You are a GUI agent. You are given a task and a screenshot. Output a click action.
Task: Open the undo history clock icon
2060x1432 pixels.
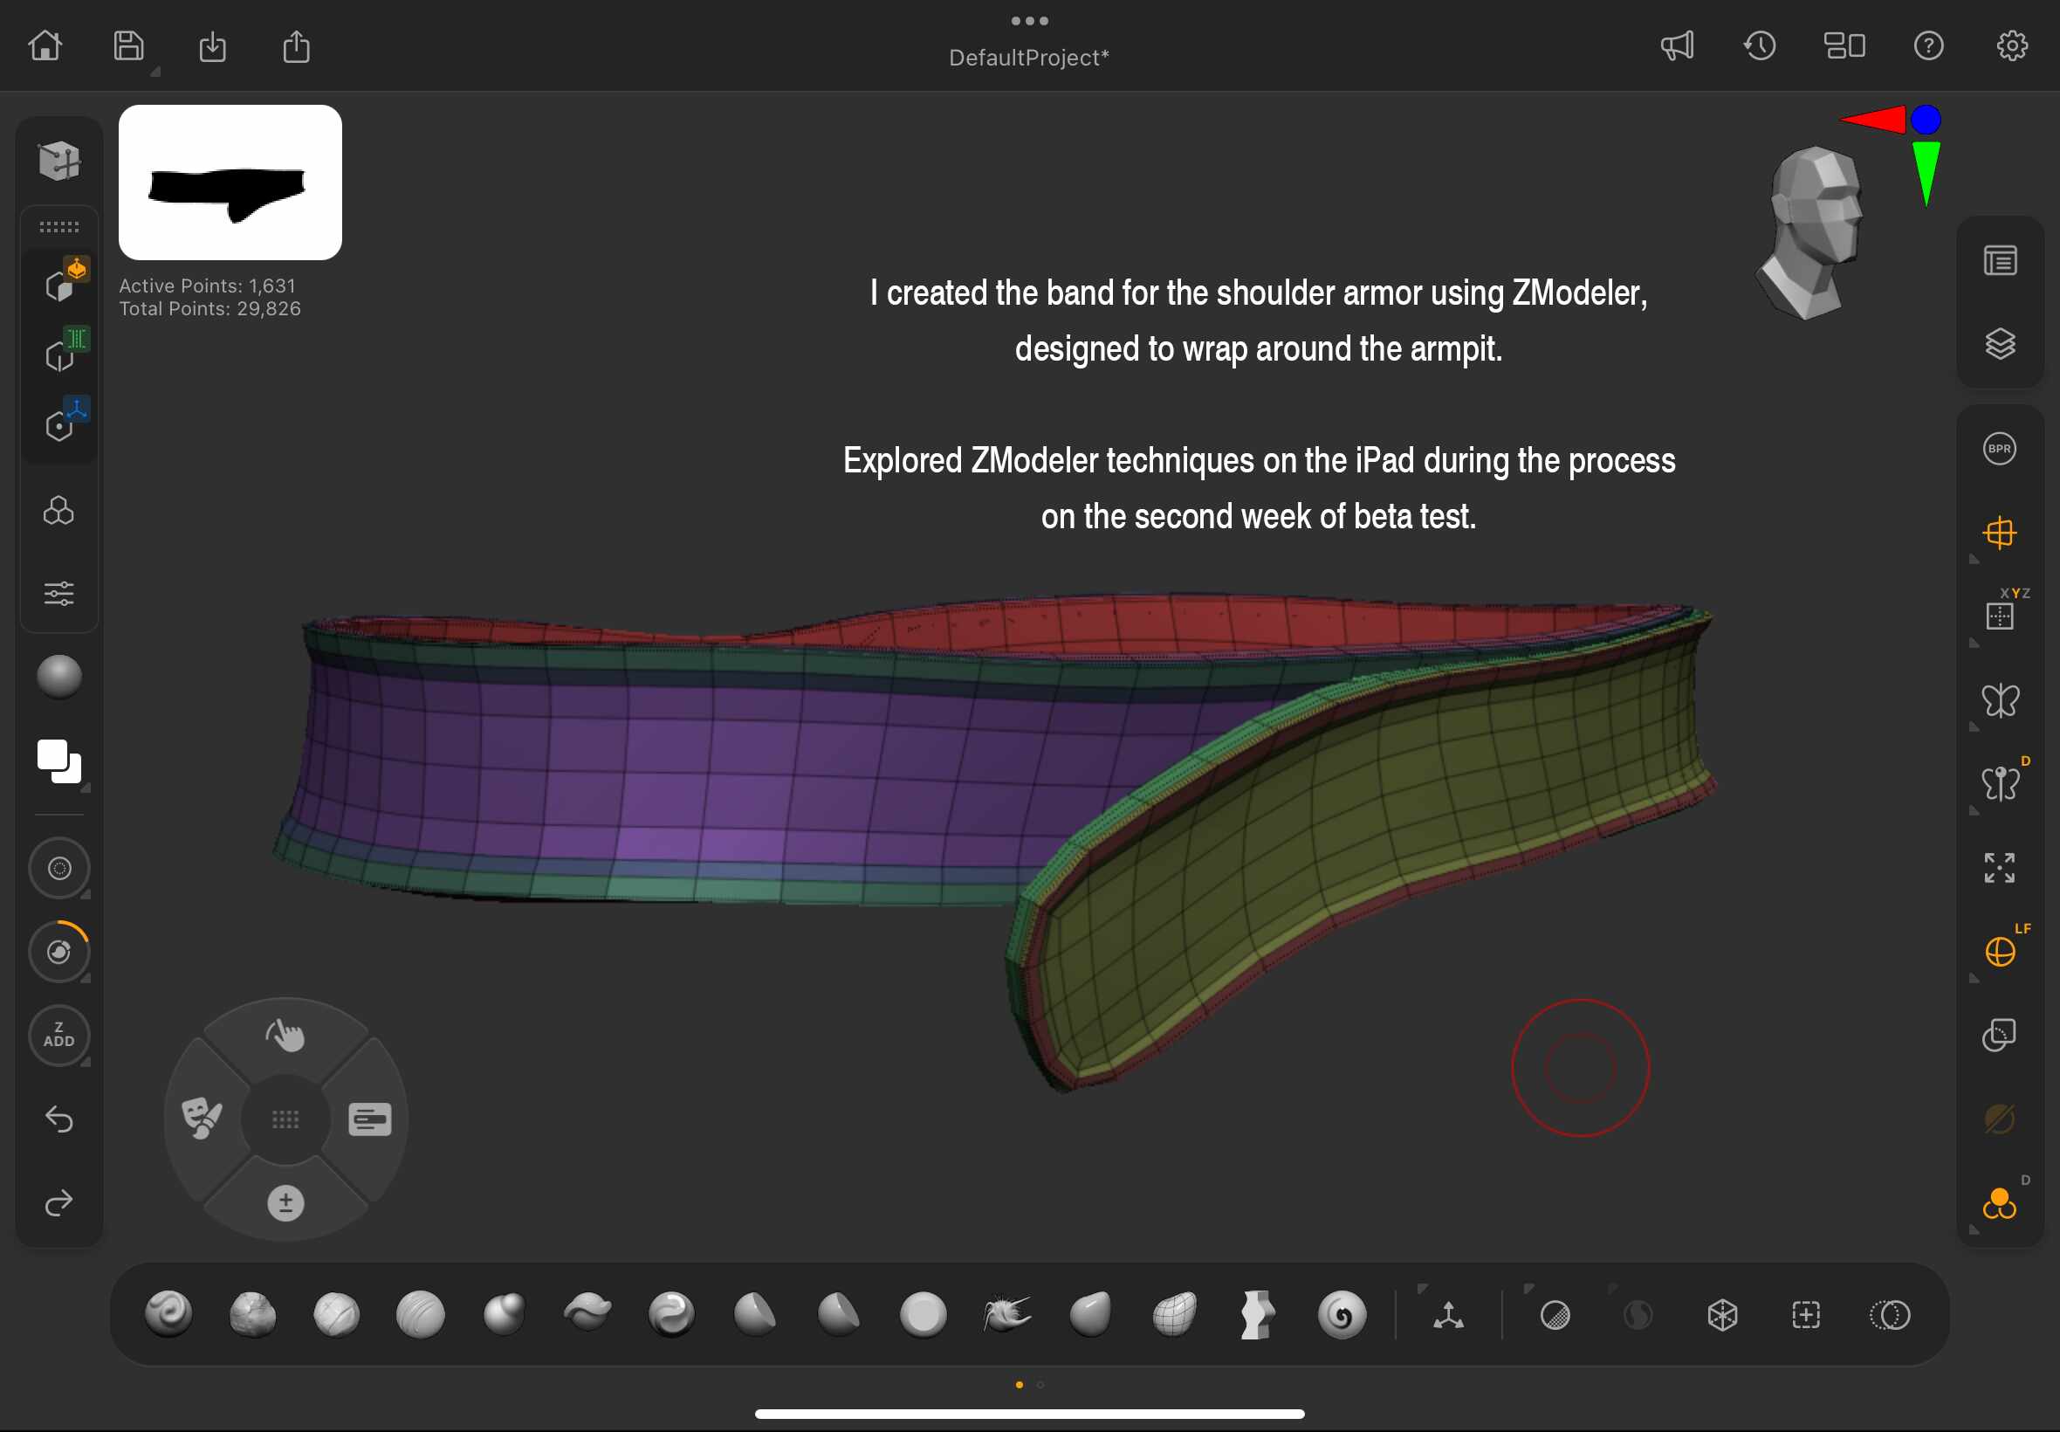tap(1760, 45)
